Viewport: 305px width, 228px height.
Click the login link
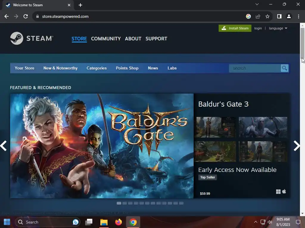click(x=258, y=28)
